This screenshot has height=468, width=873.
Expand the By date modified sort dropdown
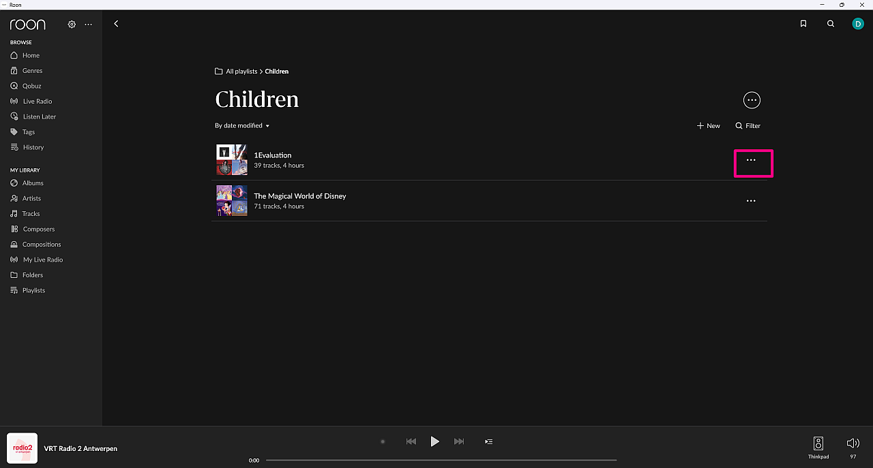(x=242, y=126)
